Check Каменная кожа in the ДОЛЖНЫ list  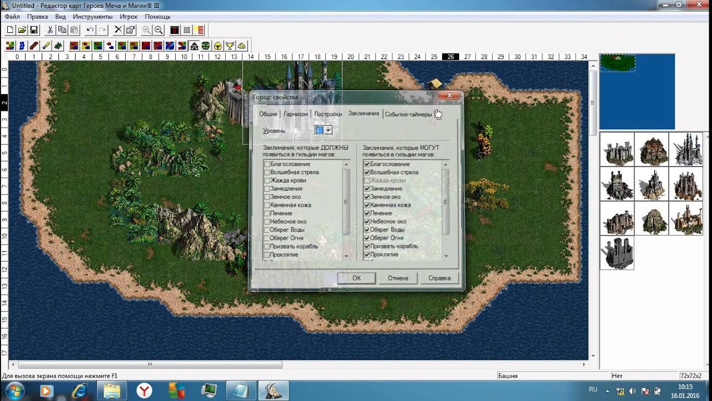267,205
